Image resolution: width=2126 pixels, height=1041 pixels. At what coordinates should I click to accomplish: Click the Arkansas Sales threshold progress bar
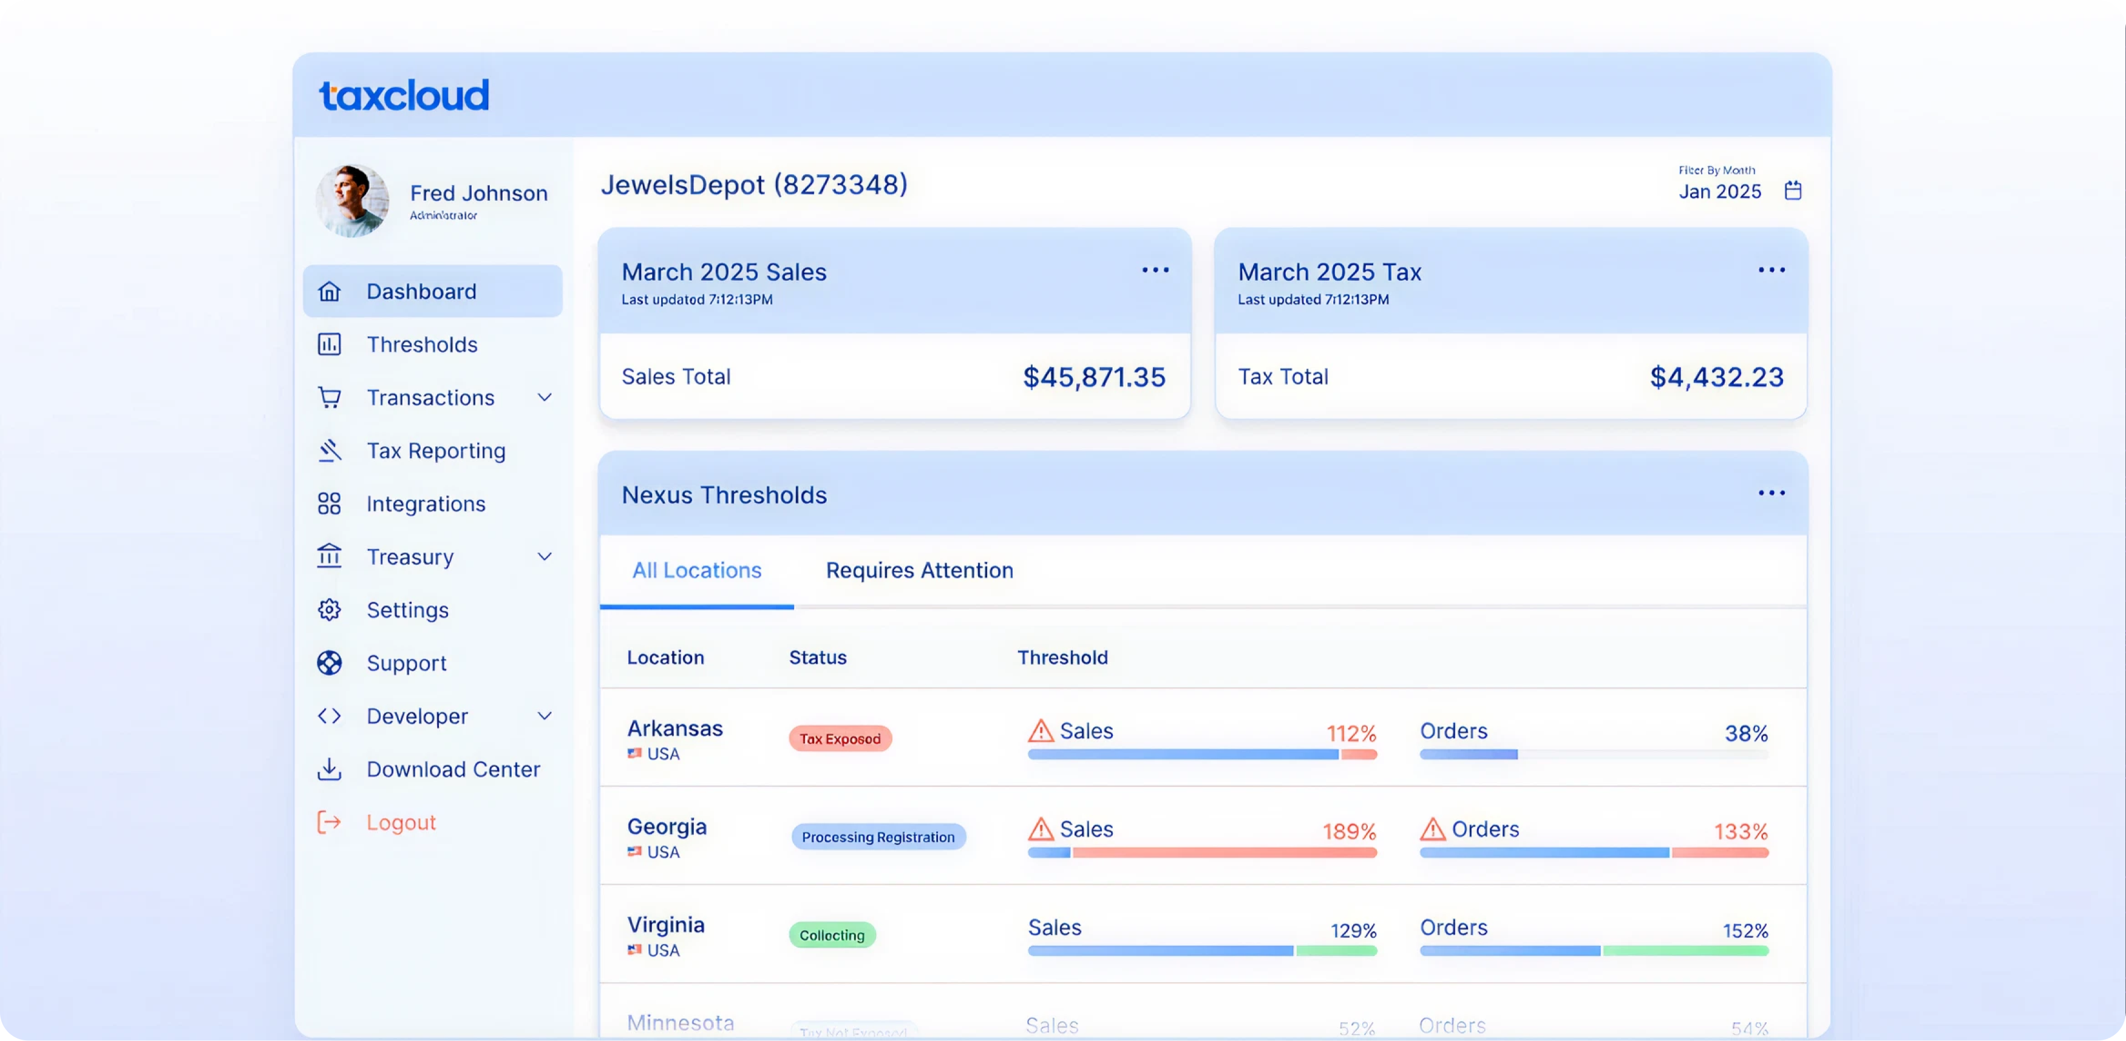pyautogui.click(x=1201, y=754)
